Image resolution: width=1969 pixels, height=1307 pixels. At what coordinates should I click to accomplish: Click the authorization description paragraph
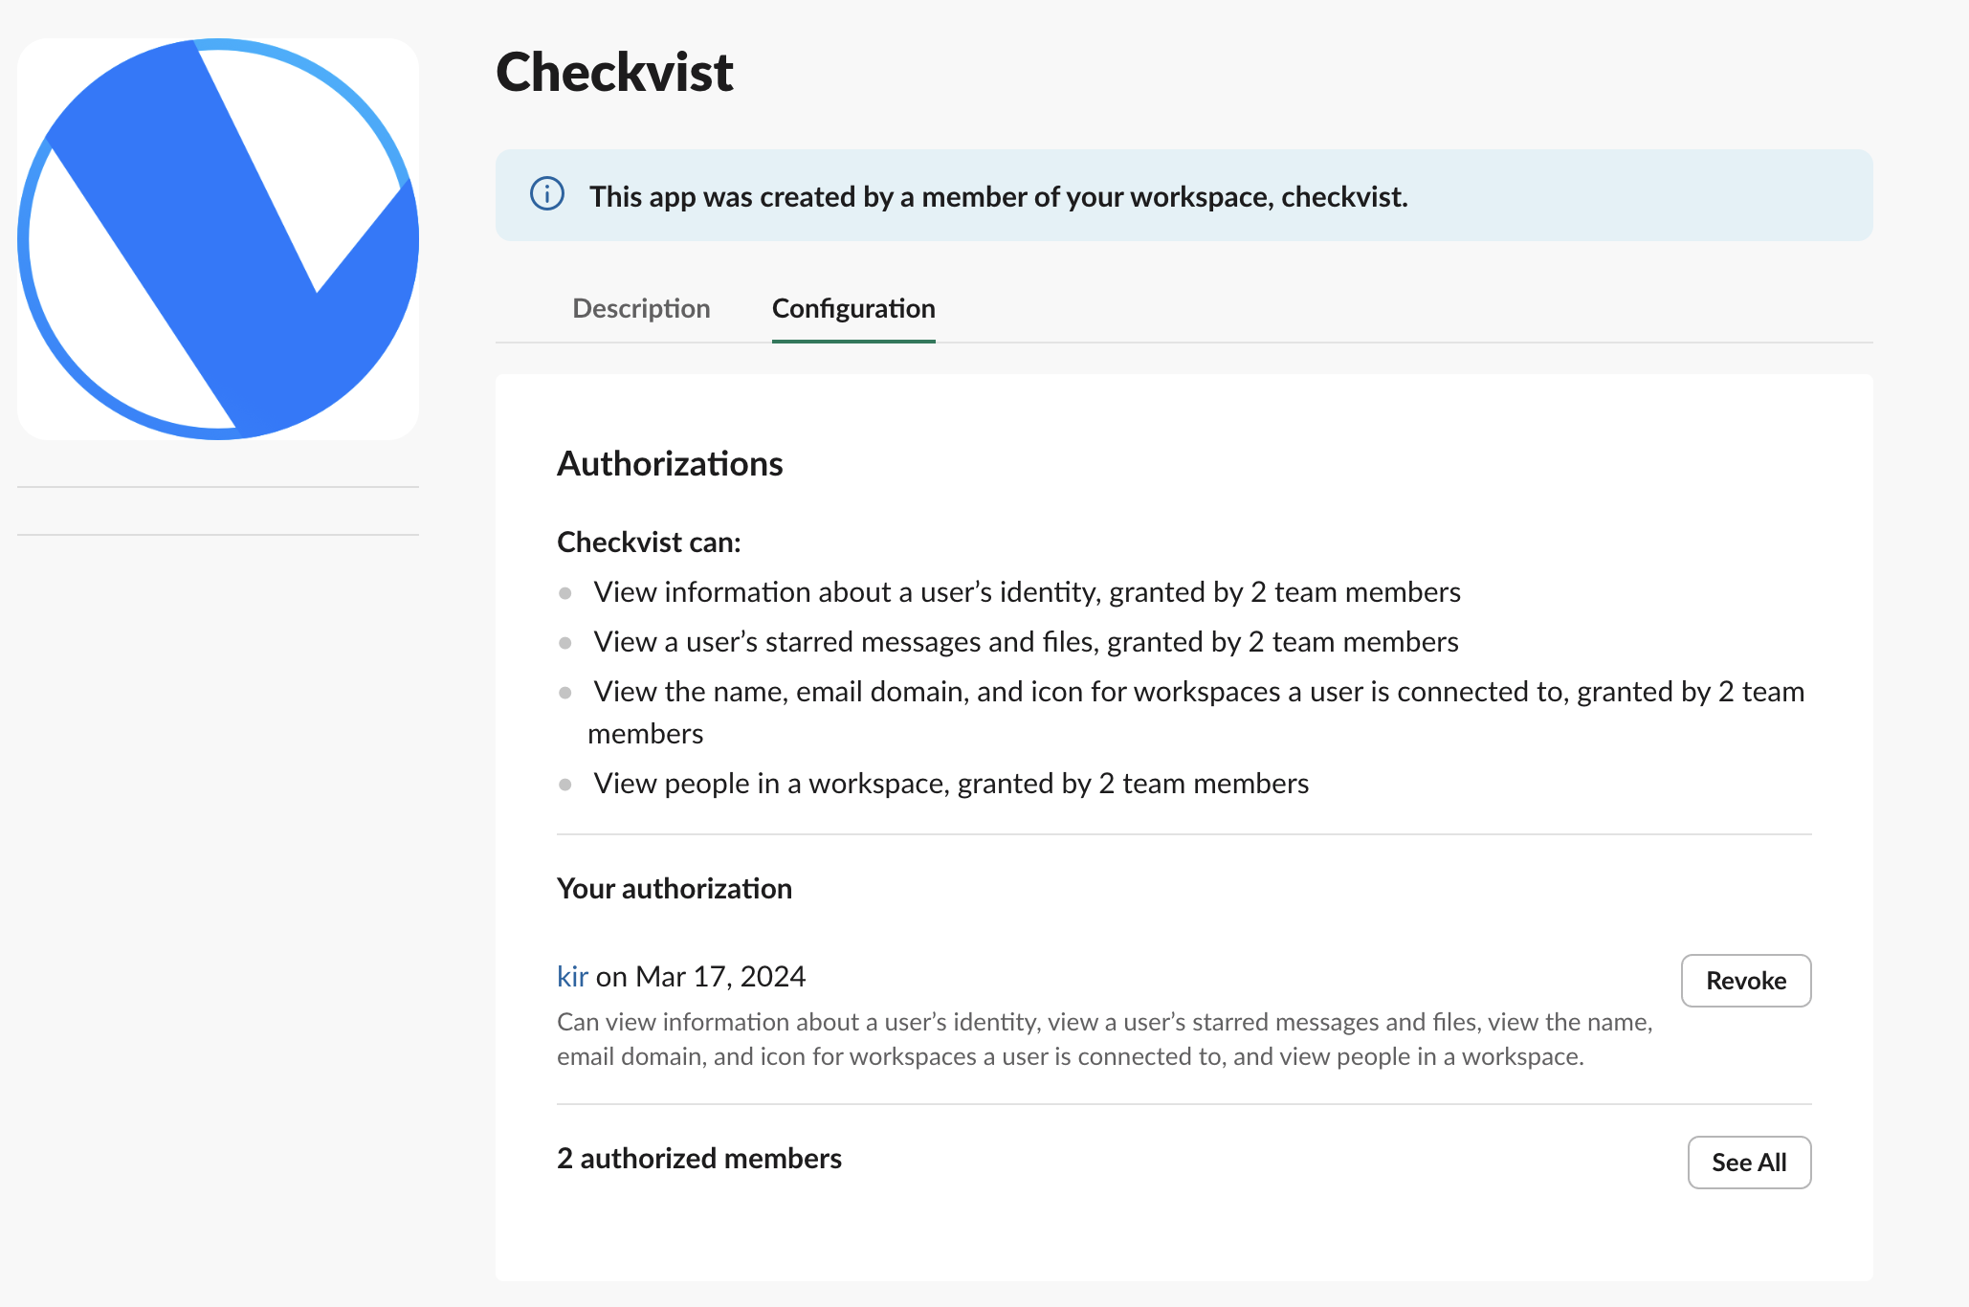tap(1103, 1039)
